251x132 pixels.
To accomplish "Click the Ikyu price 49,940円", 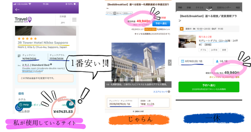I will tap(232, 73).
